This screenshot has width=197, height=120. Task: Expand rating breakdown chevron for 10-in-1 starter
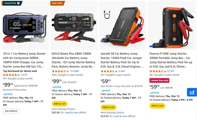point(18,75)
